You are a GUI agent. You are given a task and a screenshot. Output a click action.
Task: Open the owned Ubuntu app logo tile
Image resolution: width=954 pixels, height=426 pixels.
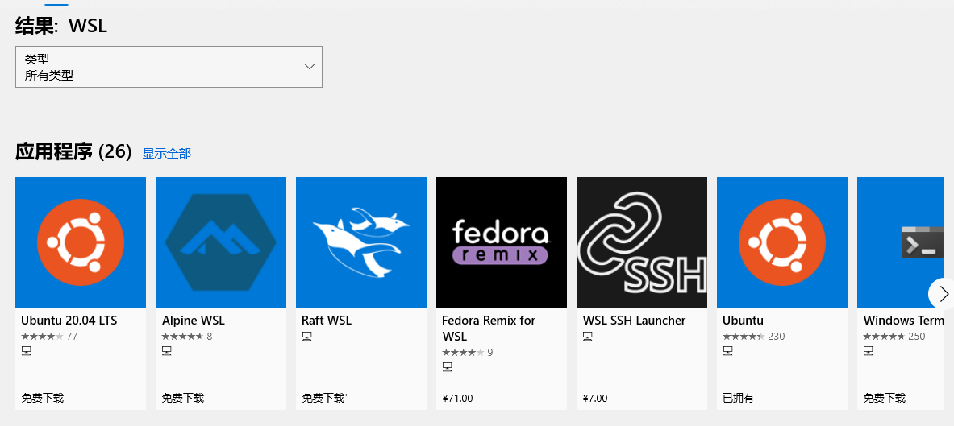pyautogui.click(x=781, y=242)
